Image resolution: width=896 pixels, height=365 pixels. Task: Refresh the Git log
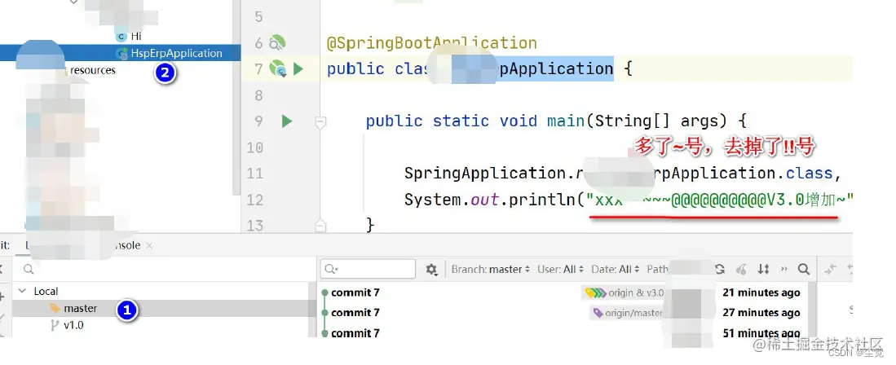coord(719,269)
